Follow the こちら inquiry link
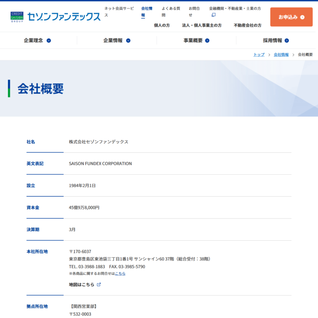 click(x=120, y=273)
